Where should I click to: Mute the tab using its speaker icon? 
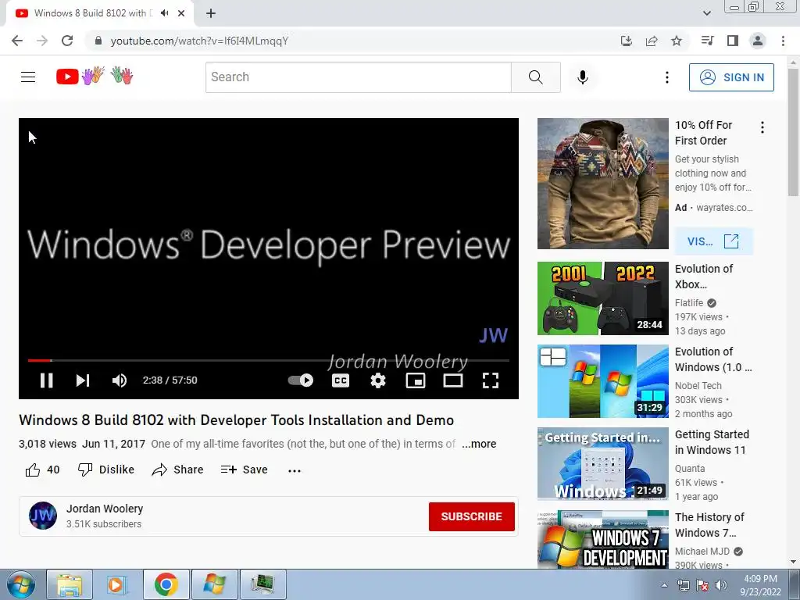click(165, 13)
